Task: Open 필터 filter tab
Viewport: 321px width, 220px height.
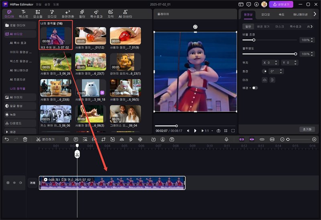Action: click(x=82, y=14)
